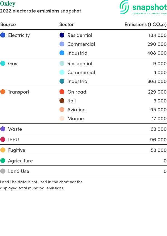The width and height of the screenshot is (167, 236).
Task: Select the Marine emissions value 17 000
Action: [159, 119]
